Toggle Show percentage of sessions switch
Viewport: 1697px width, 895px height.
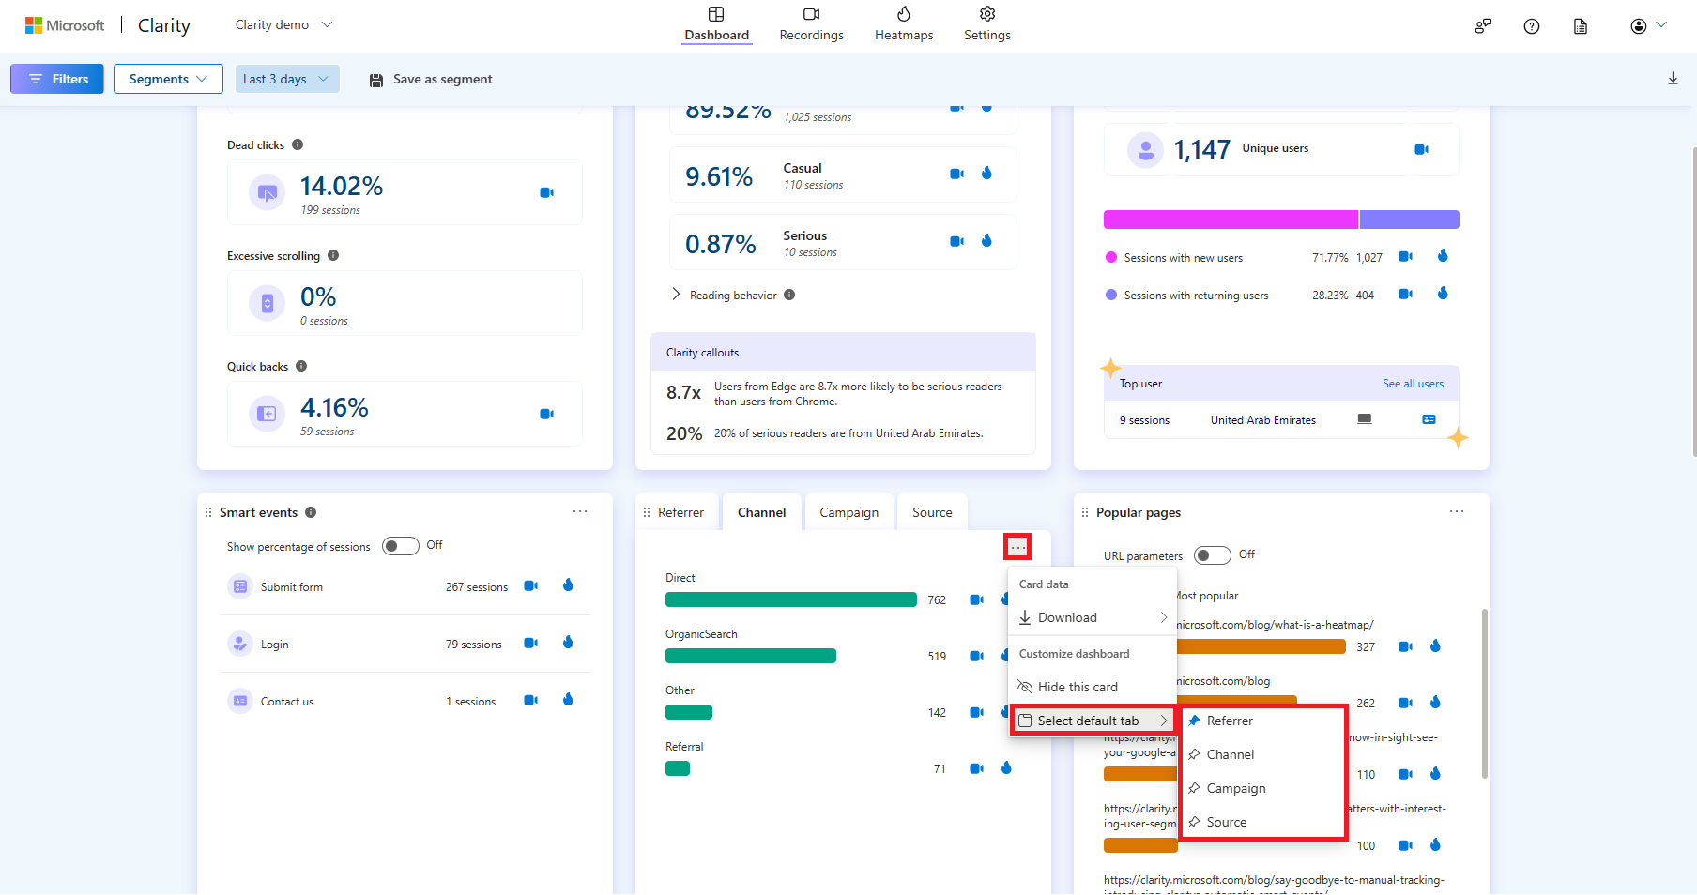[x=401, y=546]
